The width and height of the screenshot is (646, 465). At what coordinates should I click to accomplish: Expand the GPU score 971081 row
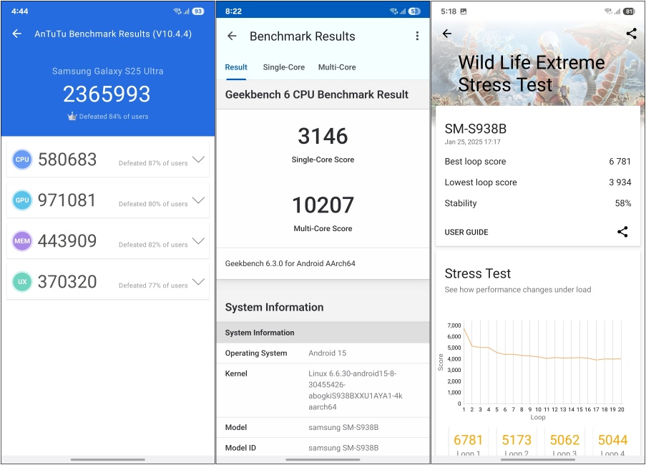198,200
